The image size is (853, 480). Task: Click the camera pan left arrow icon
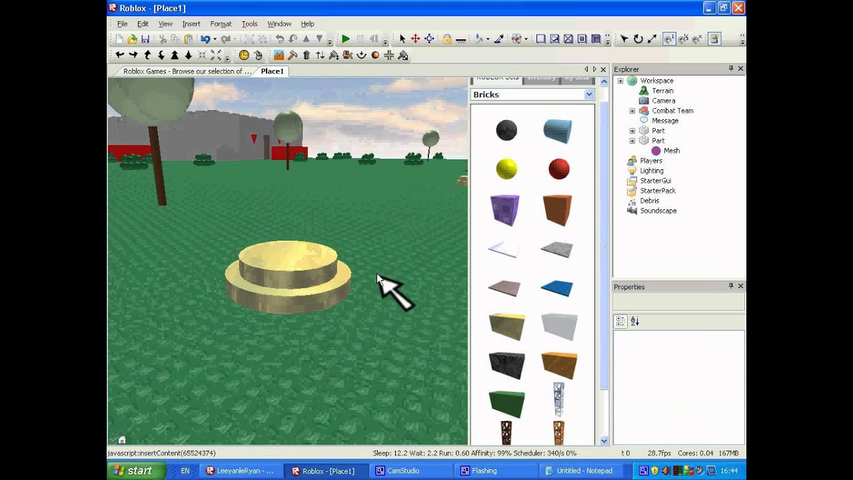[120, 55]
